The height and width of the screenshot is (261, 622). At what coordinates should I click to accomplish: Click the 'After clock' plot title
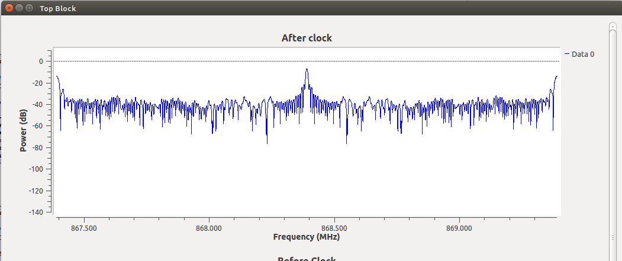pos(307,38)
